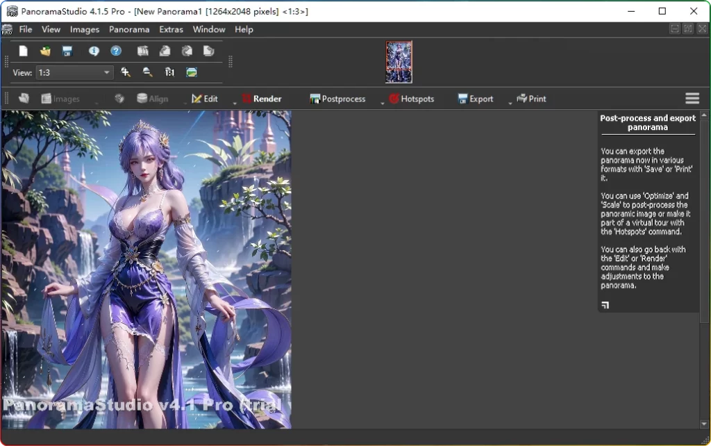Click the vertical scrollbar down arrow
Image resolution: width=711 pixels, height=446 pixels.
pyautogui.click(x=704, y=424)
